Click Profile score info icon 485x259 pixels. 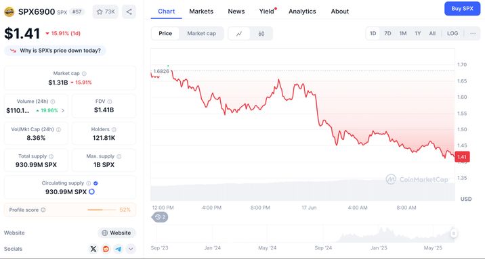43,210
